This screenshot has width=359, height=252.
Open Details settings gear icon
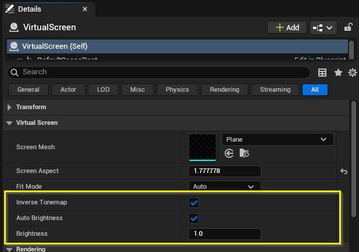(x=352, y=73)
